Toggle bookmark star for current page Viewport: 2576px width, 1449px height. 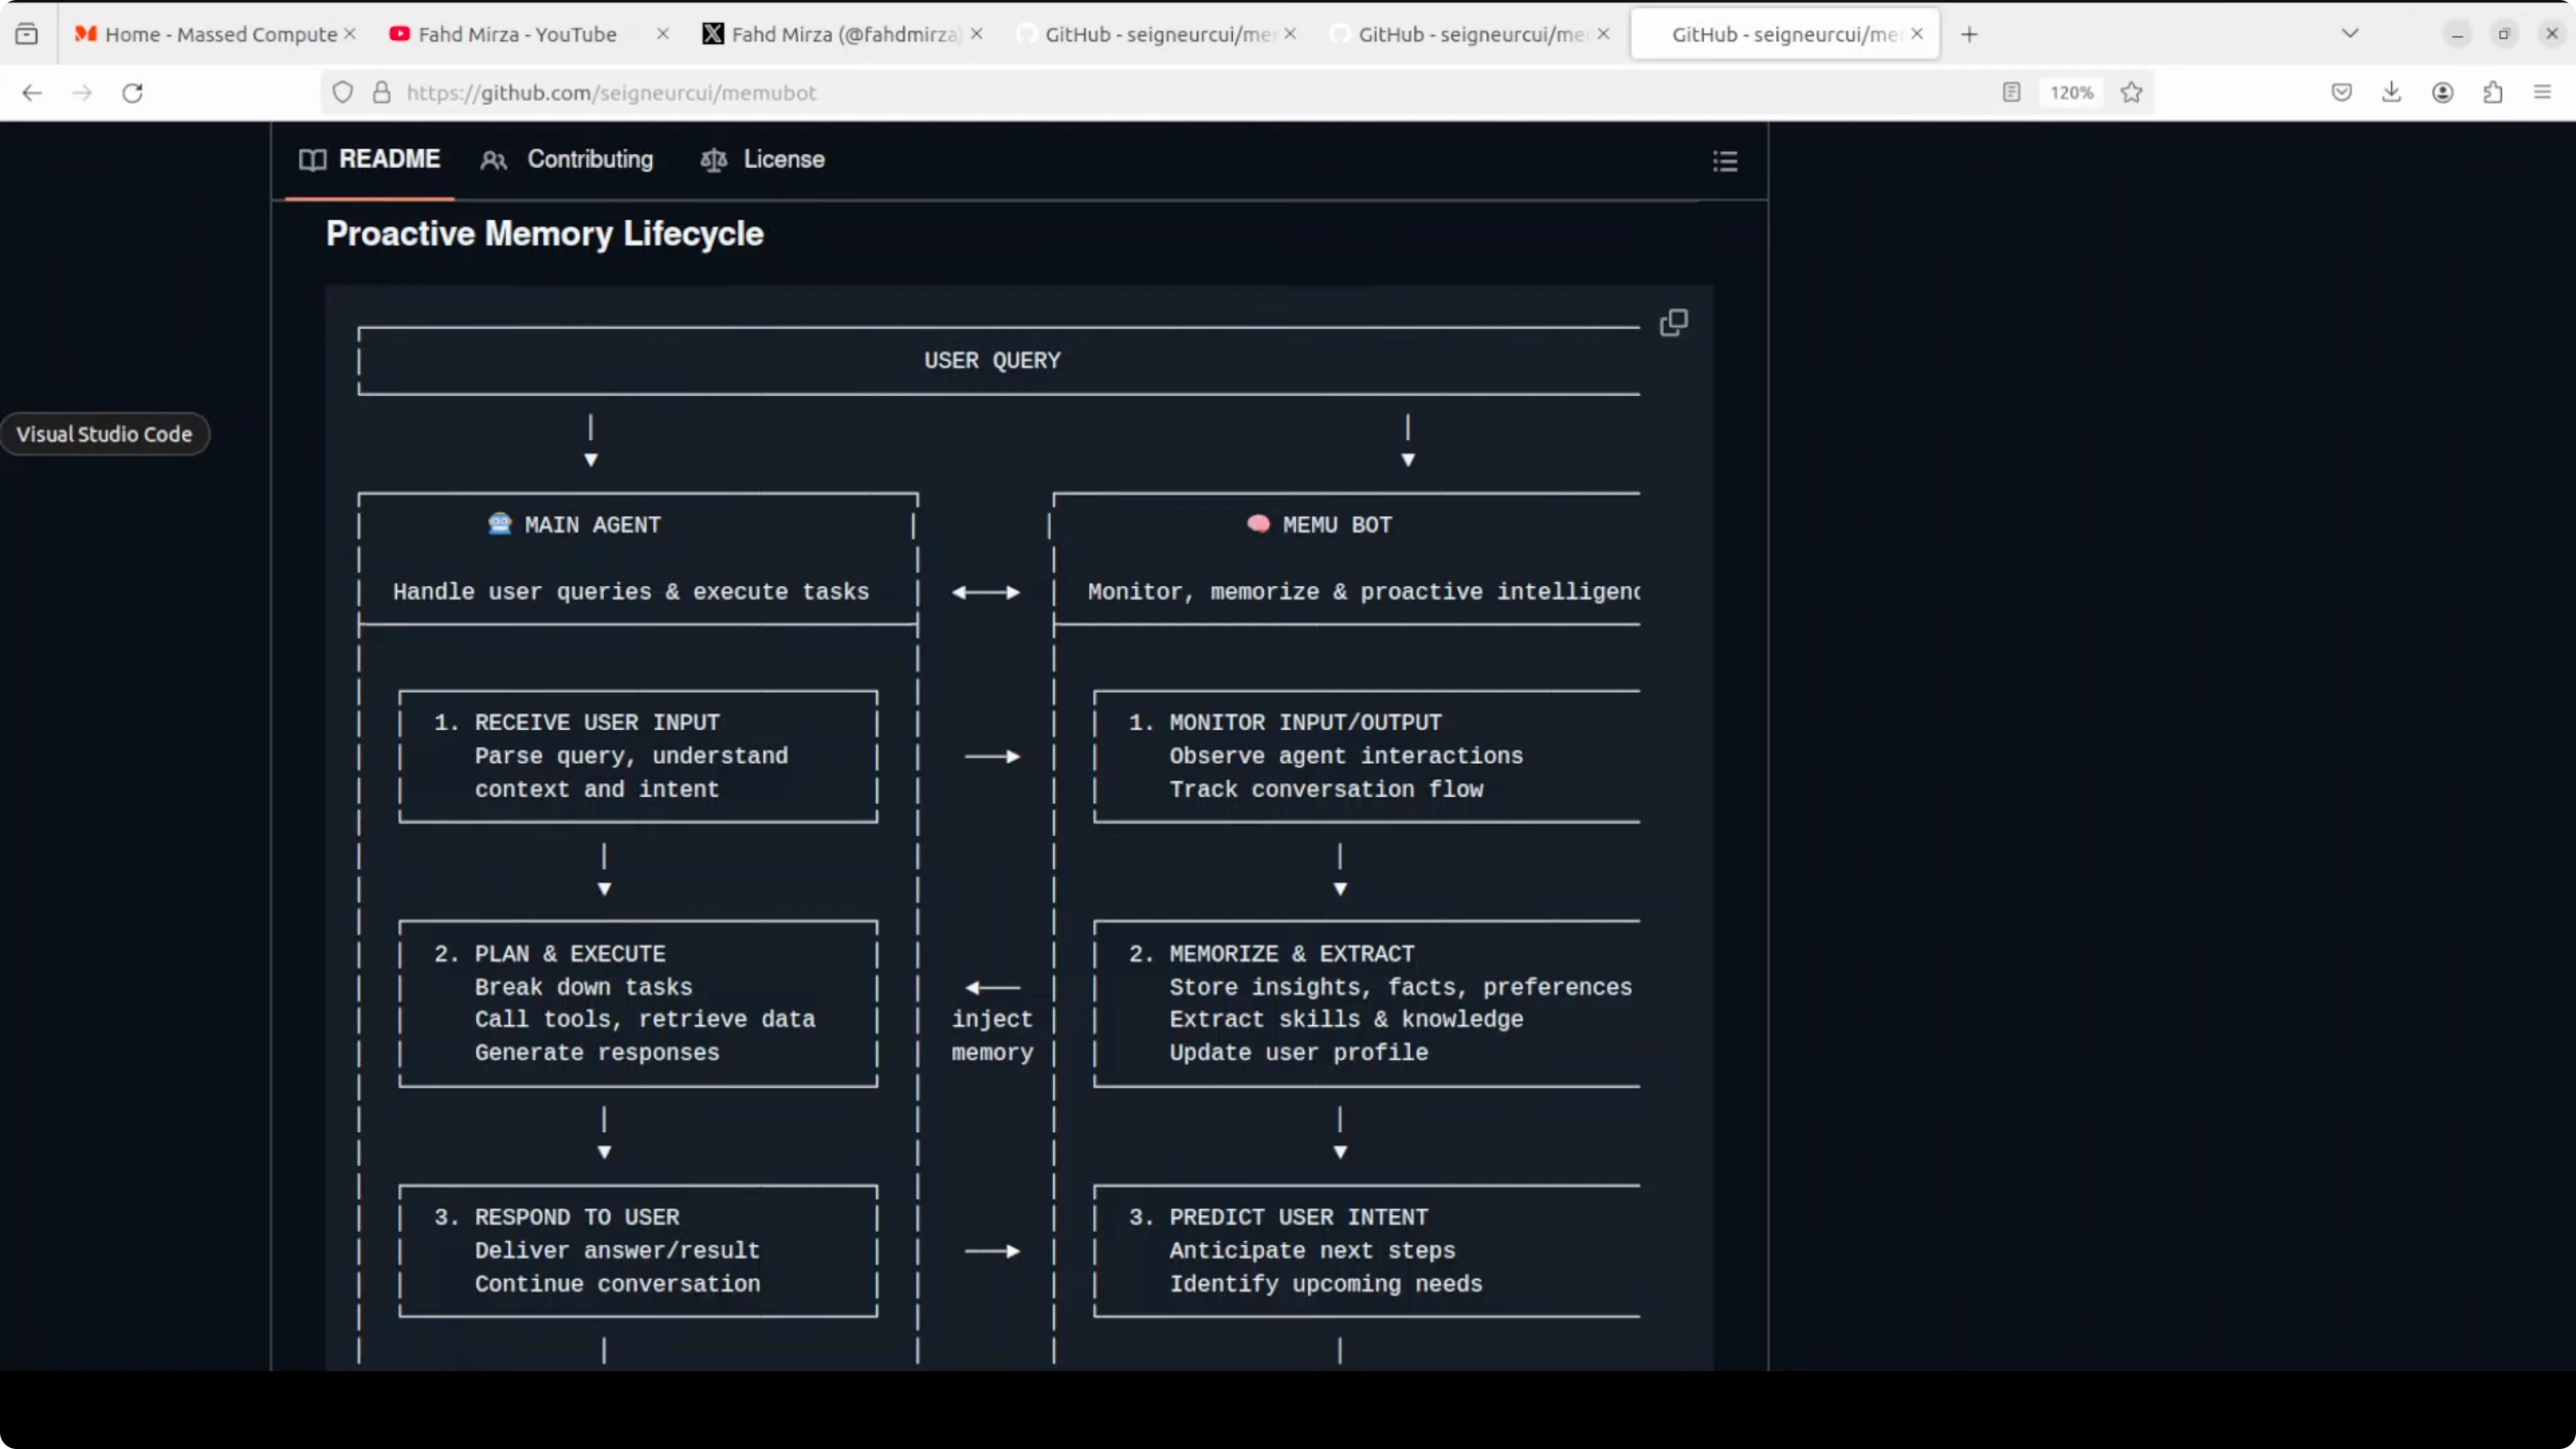(x=2131, y=92)
